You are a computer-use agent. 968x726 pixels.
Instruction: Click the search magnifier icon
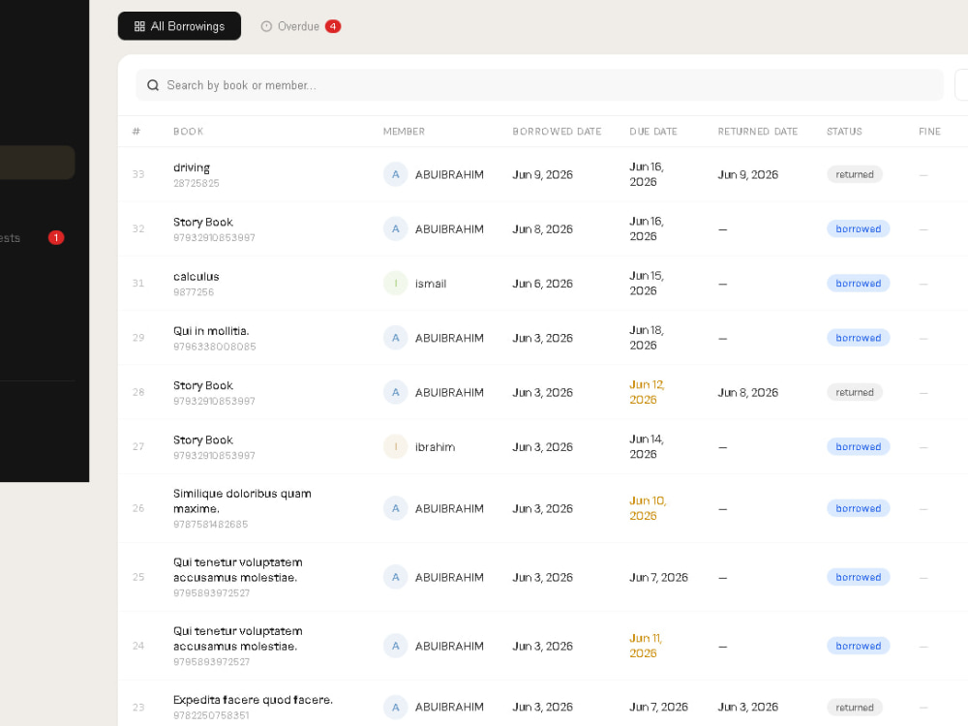[x=153, y=85]
